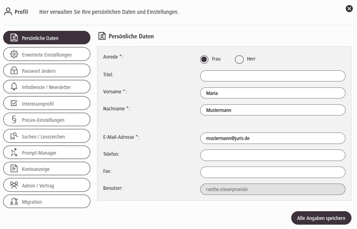The image size is (357, 229).
Task: Click the gear icon for Erweiterte Einstellungen
Action: pyautogui.click(x=14, y=55)
